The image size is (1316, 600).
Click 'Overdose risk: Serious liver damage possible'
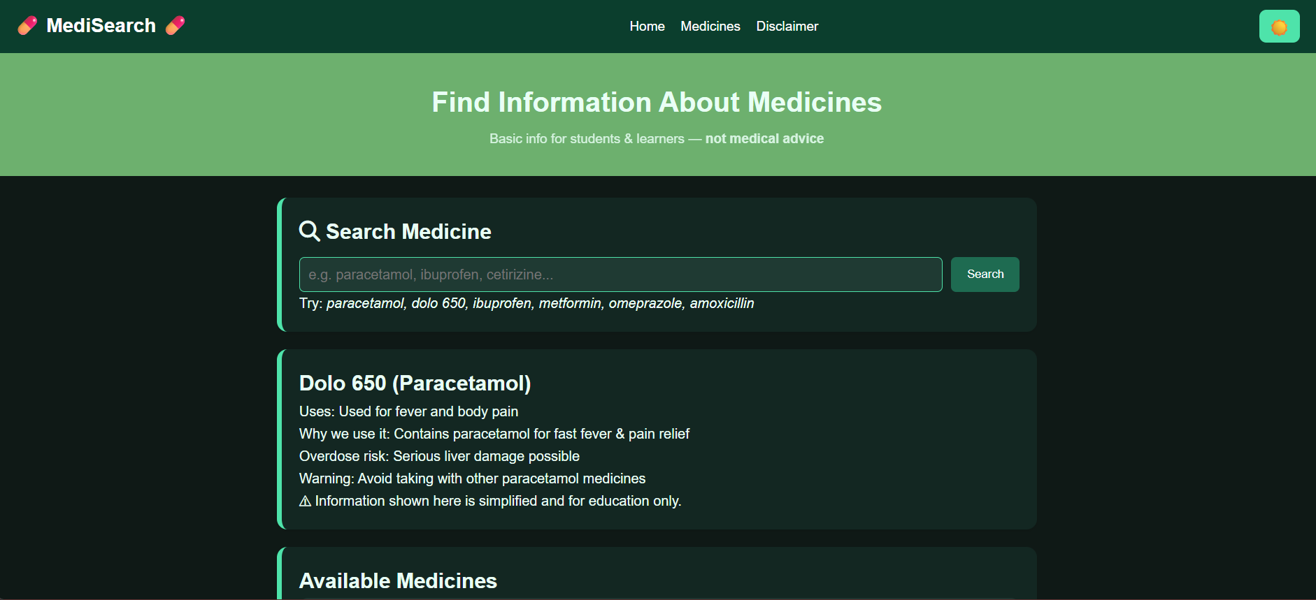(x=439, y=456)
